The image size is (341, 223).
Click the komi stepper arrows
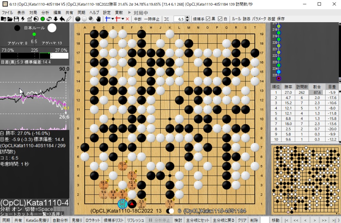[187, 19]
